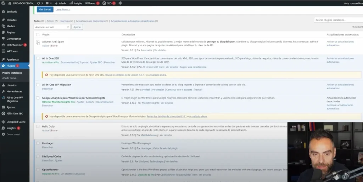The image size is (363, 182).
Task: Filter by Inactivos (2) plugins
Action: (x=67, y=21)
